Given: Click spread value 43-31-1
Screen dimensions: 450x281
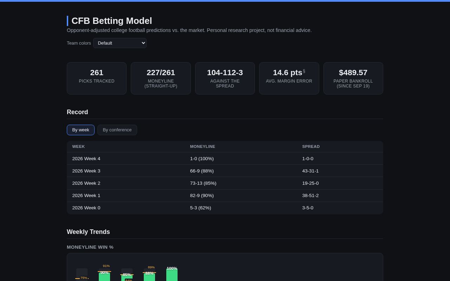Looking at the screenshot, I should pyautogui.click(x=310, y=171).
